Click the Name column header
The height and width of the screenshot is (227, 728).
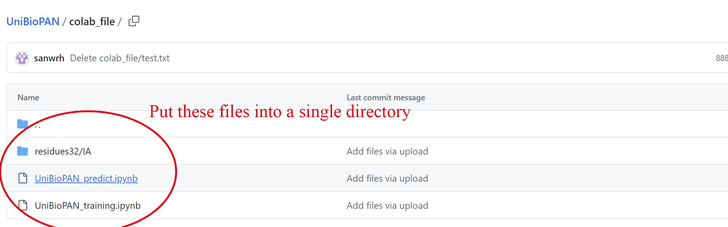pyautogui.click(x=28, y=97)
